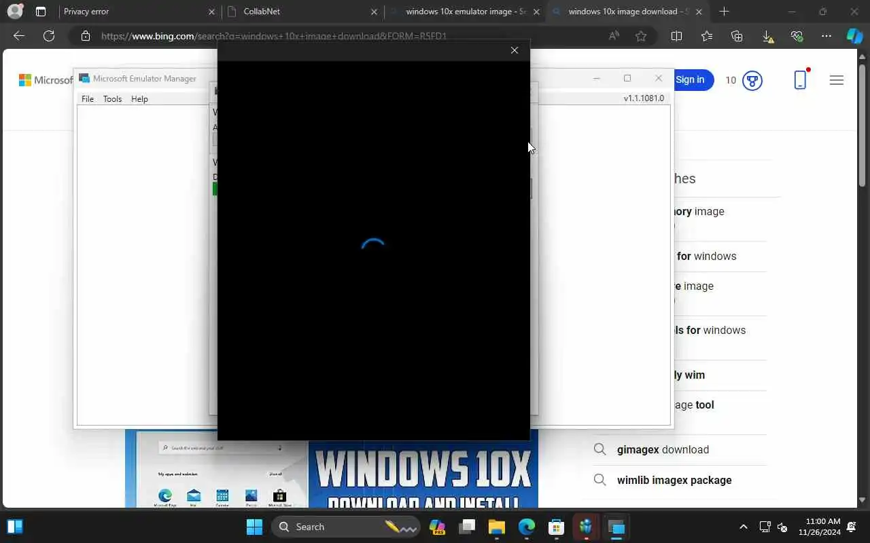The height and width of the screenshot is (543, 870).
Task: Open Microsoft Edge from taskbar
Action: (x=527, y=527)
